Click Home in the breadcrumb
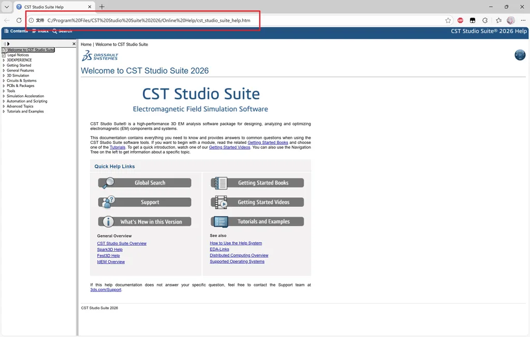 [86, 45]
